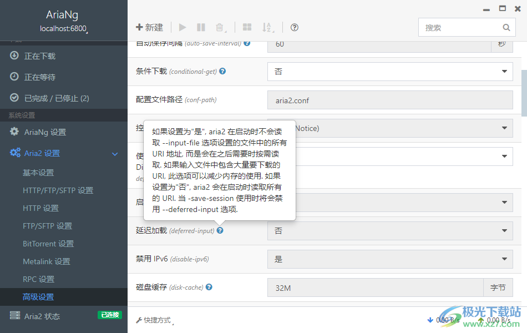This screenshot has height=333, width=527.
Task: Open 已完成 / 已停止 (2) list
Action: coord(64,98)
